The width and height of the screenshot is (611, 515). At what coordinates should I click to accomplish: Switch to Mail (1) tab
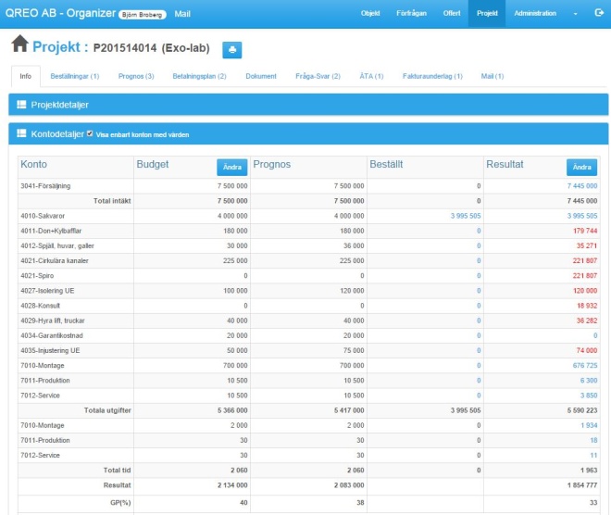493,76
